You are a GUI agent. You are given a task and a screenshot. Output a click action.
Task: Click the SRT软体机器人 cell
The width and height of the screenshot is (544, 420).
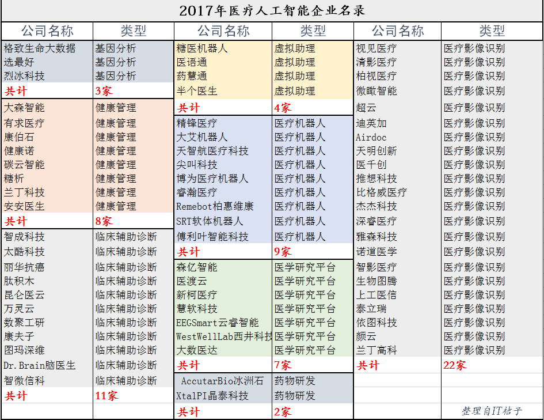(x=210, y=221)
